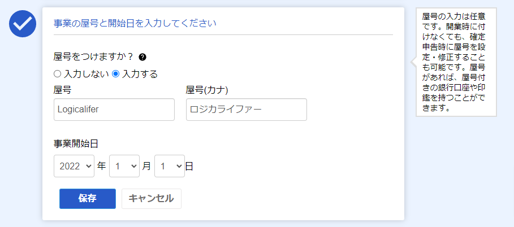Click the blue checkmark circle icon

(x=23, y=23)
